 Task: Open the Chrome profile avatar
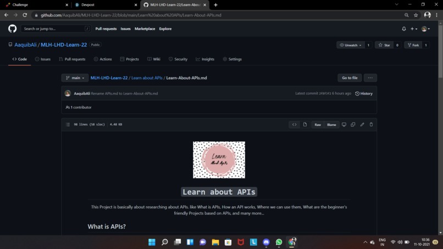[x=428, y=15]
